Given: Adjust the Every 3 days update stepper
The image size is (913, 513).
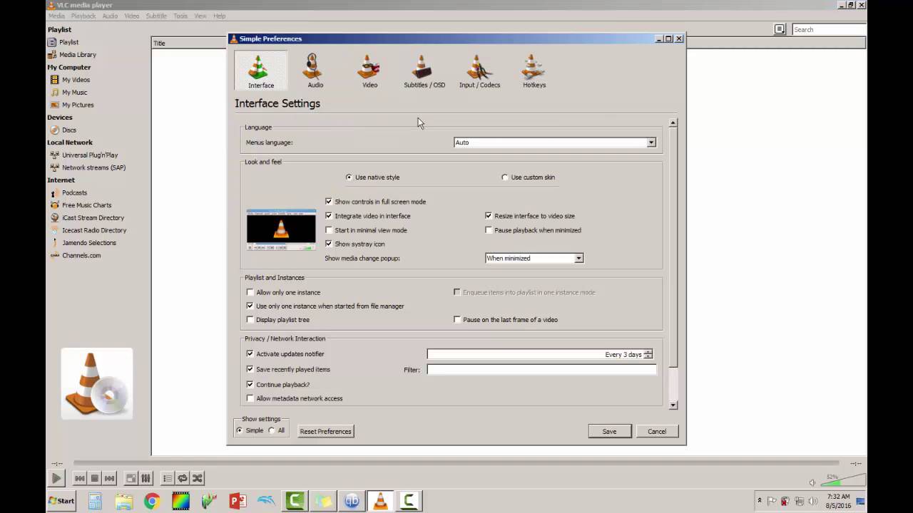Looking at the screenshot, I should (x=648, y=354).
